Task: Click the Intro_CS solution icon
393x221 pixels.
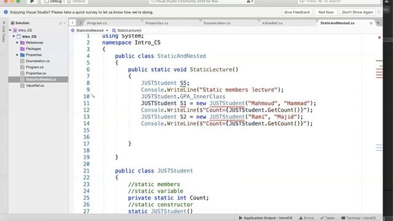Action: pos(15,30)
